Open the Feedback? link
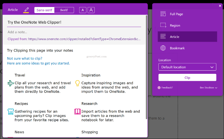This screenshot has height=139, width=224. tap(167, 88)
